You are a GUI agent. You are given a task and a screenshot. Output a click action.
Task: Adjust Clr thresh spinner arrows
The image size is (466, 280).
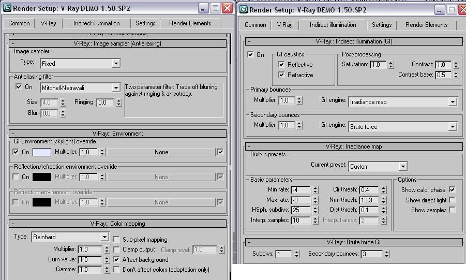click(384, 190)
